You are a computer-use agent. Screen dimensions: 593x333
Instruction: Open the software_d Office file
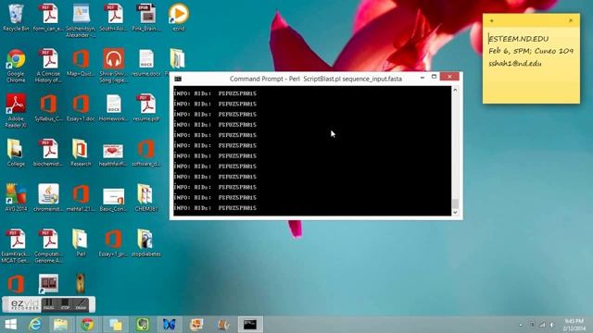[x=146, y=153]
